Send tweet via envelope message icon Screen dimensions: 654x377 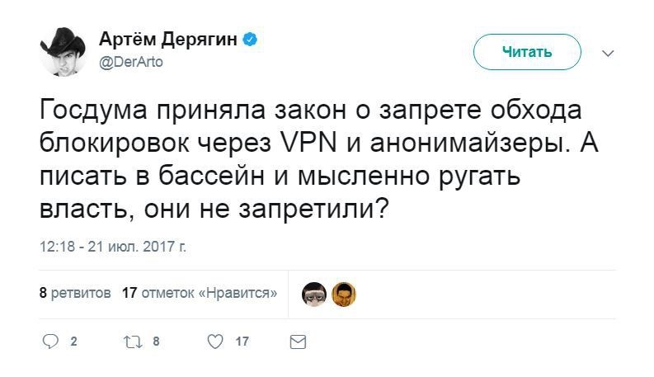[x=299, y=342]
